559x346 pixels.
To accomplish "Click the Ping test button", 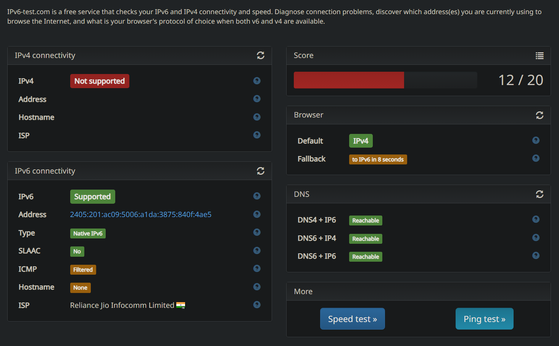I will tap(484, 319).
